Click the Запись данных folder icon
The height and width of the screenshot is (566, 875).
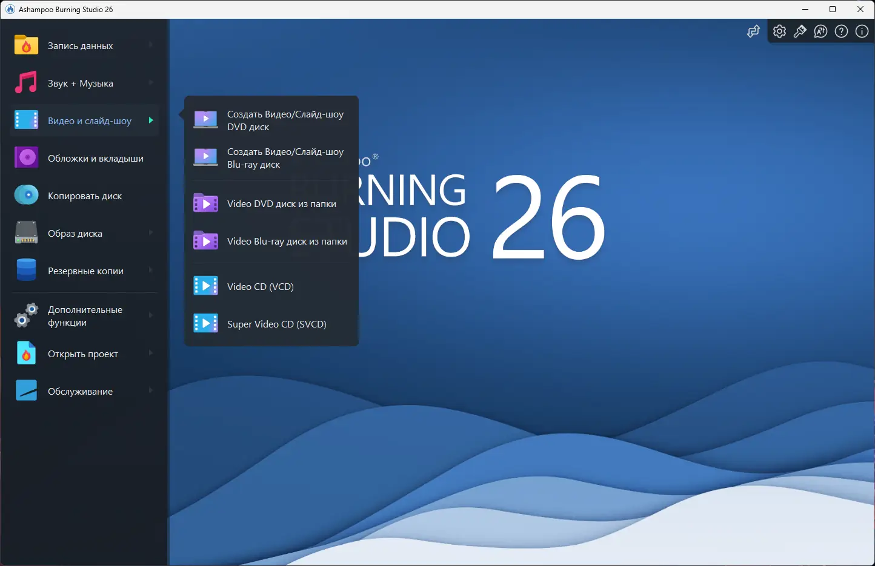(x=26, y=45)
